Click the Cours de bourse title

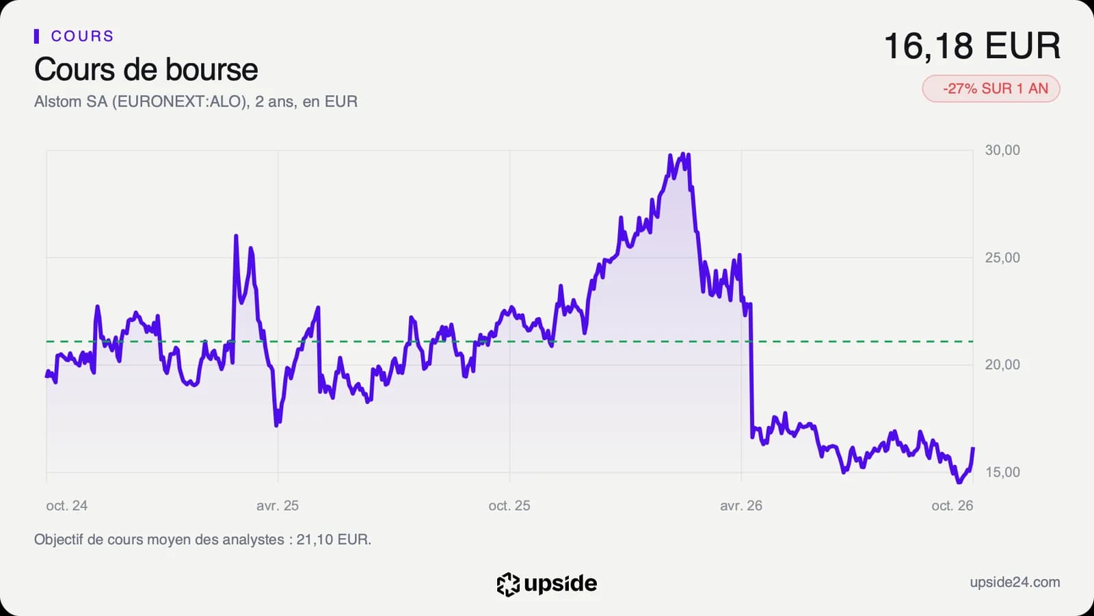click(146, 70)
